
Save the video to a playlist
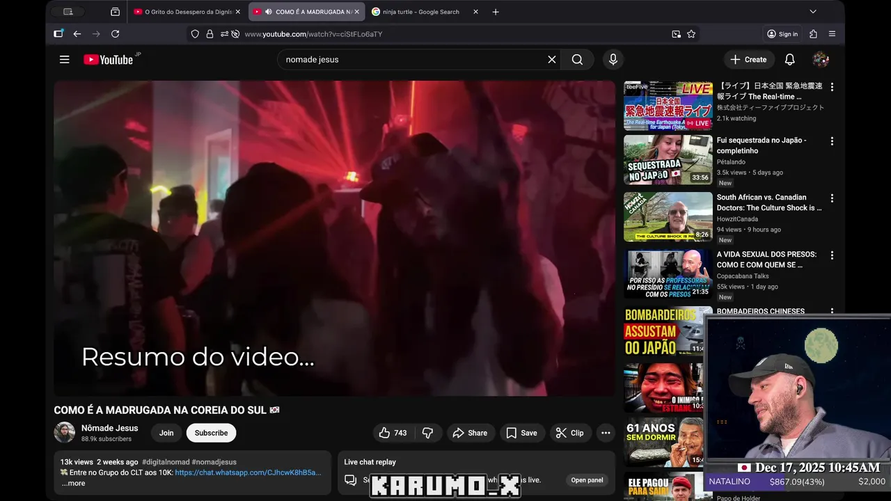pyautogui.click(x=521, y=433)
